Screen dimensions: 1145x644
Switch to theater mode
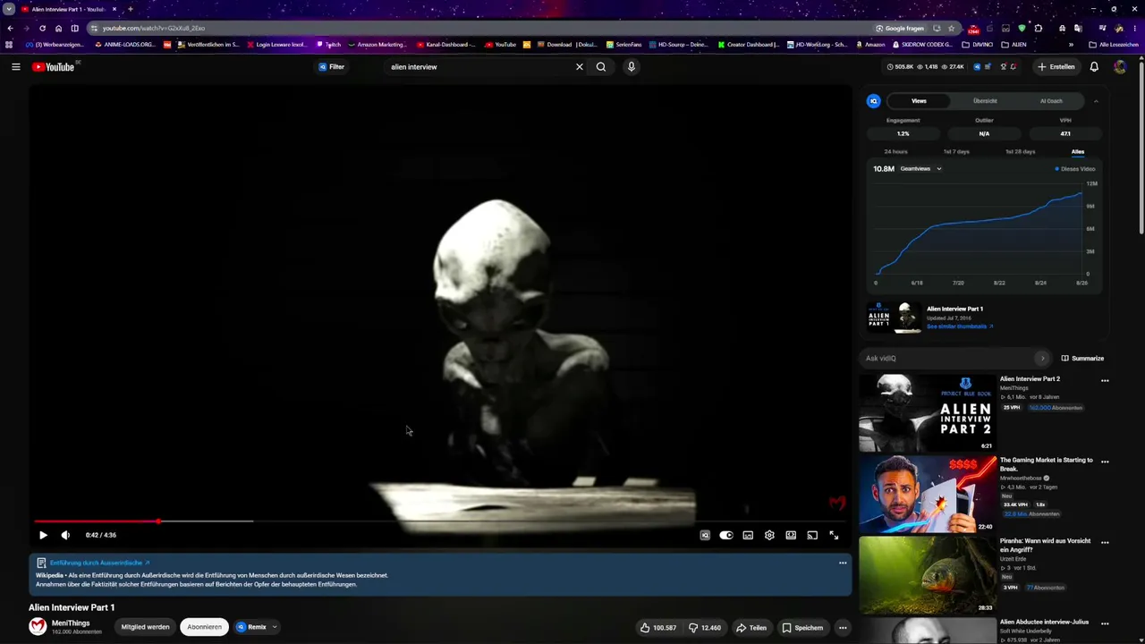pos(791,535)
